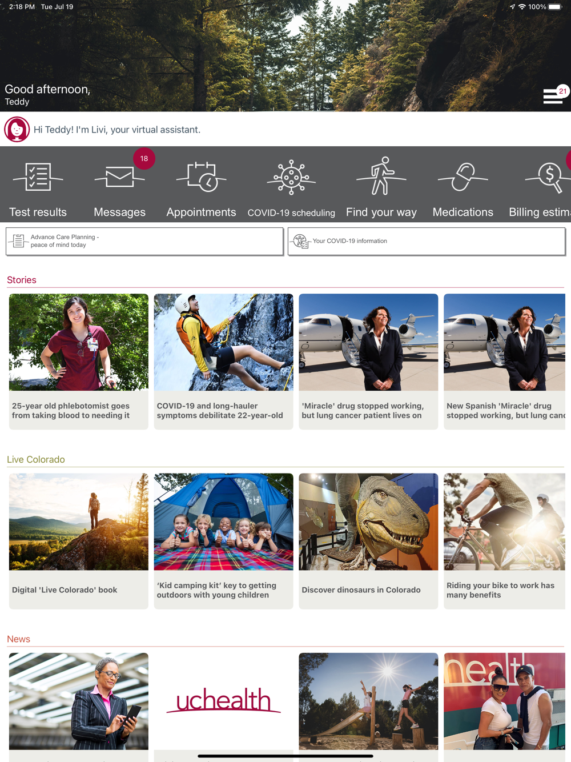Read '25-year old phlebotomist goes from taking blood' title
The width and height of the screenshot is (571, 762).
(x=71, y=411)
